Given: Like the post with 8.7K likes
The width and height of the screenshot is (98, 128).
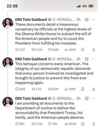Looking at the screenshot, I should 53,89.
